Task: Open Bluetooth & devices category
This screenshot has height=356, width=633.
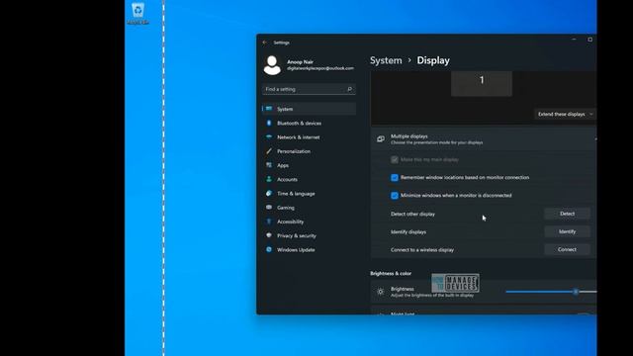Action: [310, 123]
